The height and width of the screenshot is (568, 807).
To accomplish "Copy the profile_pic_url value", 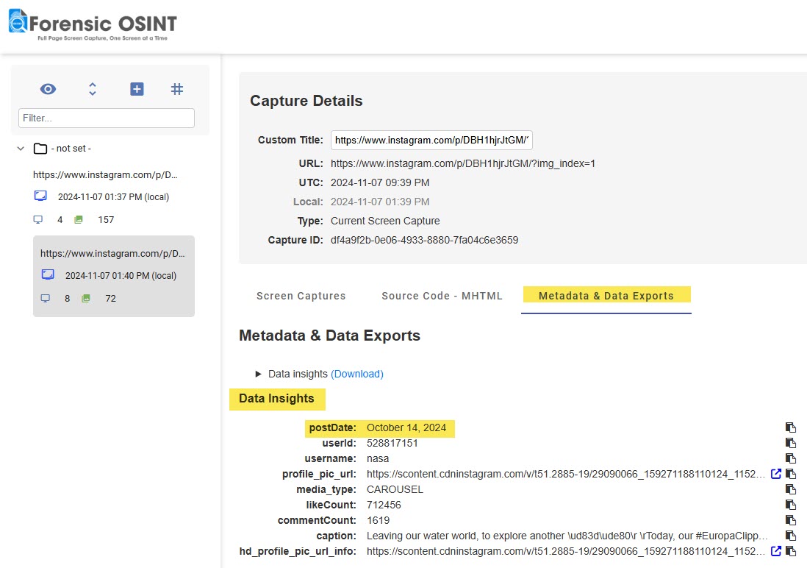I will [x=791, y=474].
